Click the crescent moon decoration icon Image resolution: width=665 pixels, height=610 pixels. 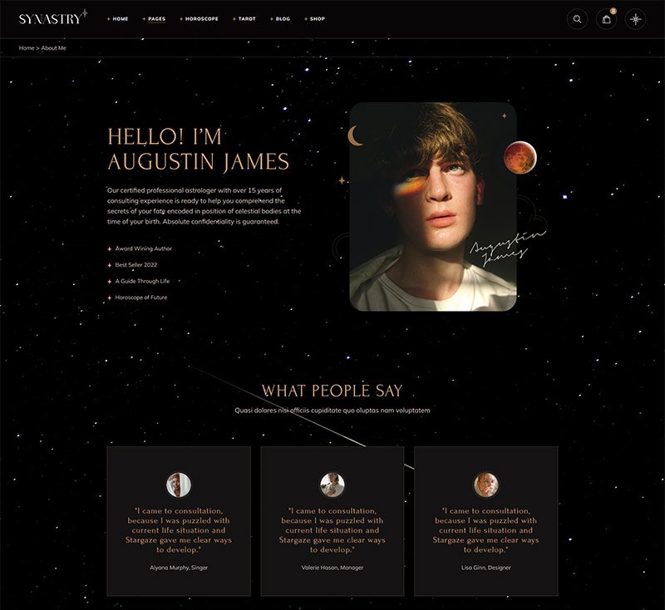coord(356,135)
